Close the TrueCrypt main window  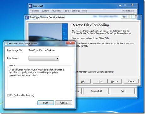[x=132, y=5]
